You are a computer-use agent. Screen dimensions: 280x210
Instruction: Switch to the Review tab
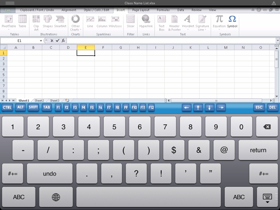click(x=196, y=10)
